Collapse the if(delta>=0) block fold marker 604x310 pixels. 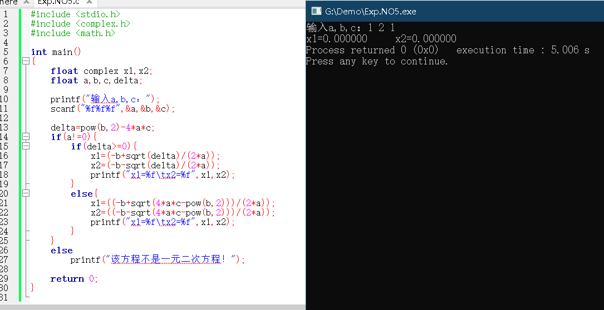[x=26, y=146]
